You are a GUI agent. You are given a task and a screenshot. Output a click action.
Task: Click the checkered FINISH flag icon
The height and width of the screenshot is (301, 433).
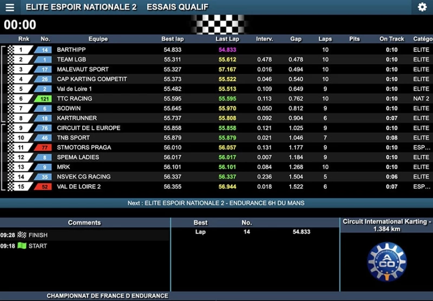pyautogui.click(x=22, y=235)
